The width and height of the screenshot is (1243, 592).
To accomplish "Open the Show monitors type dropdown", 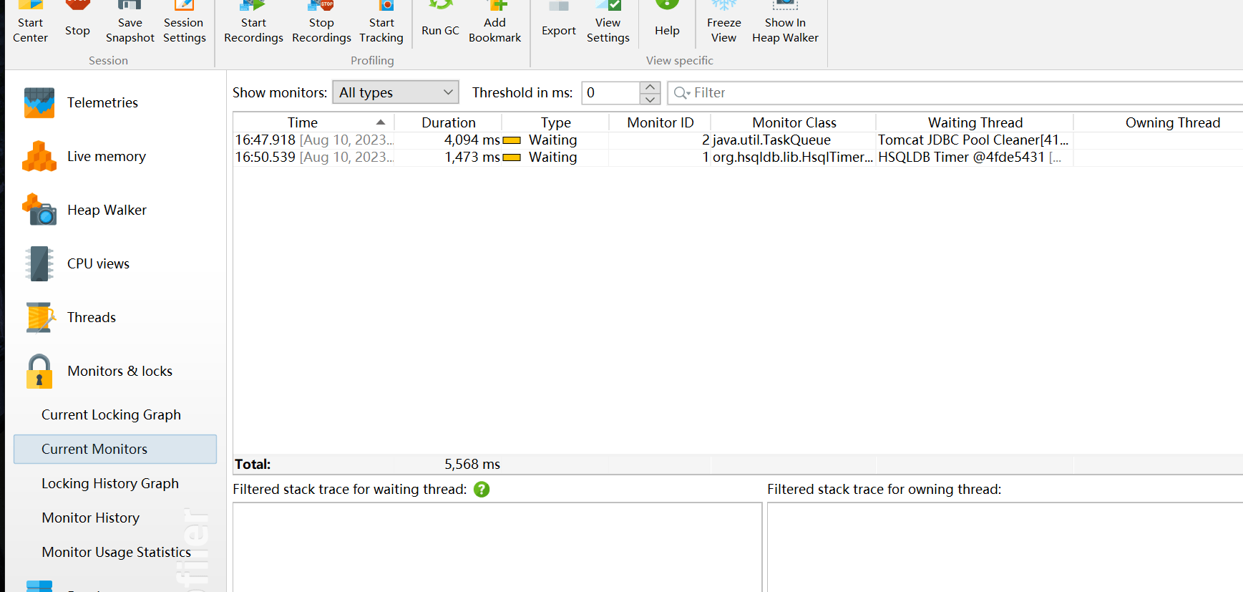I will coord(396,93).
